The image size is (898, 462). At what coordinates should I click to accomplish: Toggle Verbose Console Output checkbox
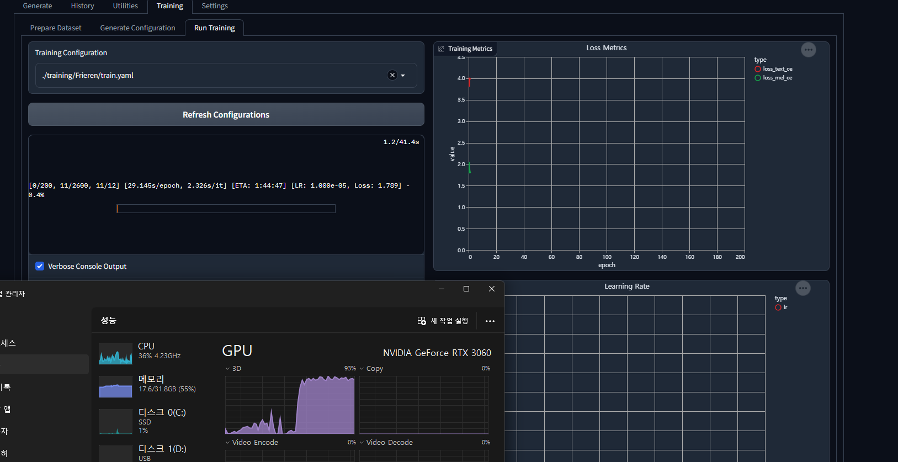click(x=40, y=266)
